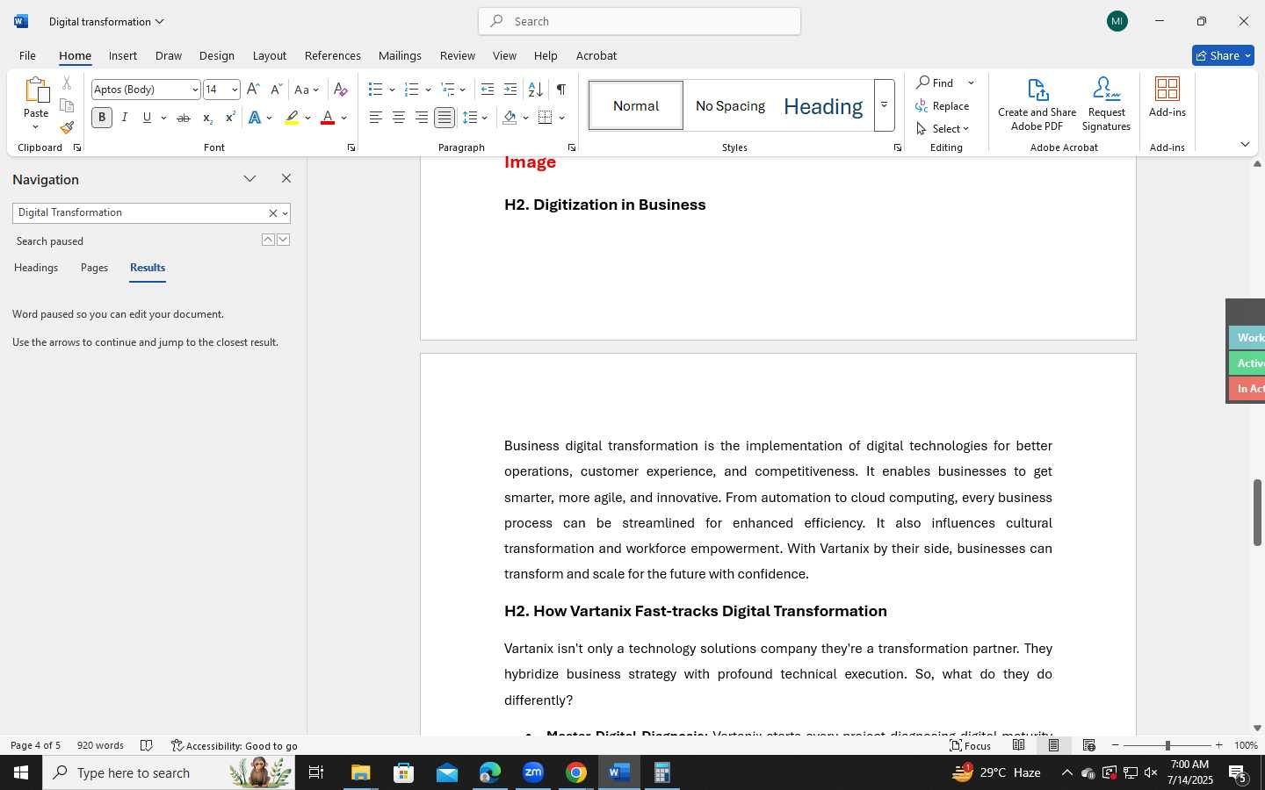Justify paragraph text
This screenshot has width=1265, height=790.
(x=445, y=118)
